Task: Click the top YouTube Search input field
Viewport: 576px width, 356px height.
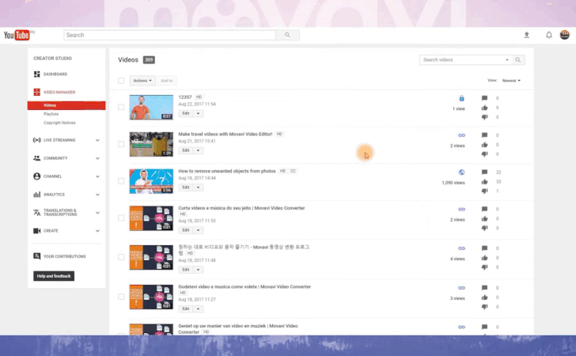Action: point(169,35)
